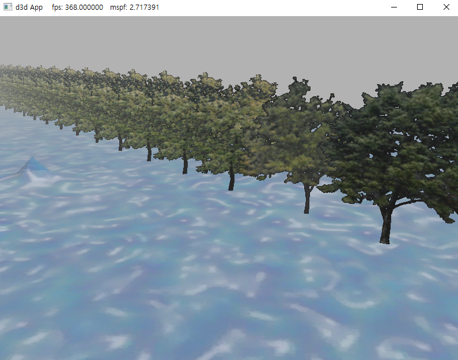Close the d3d App window

pyautogui.click(x=446, y=7)
